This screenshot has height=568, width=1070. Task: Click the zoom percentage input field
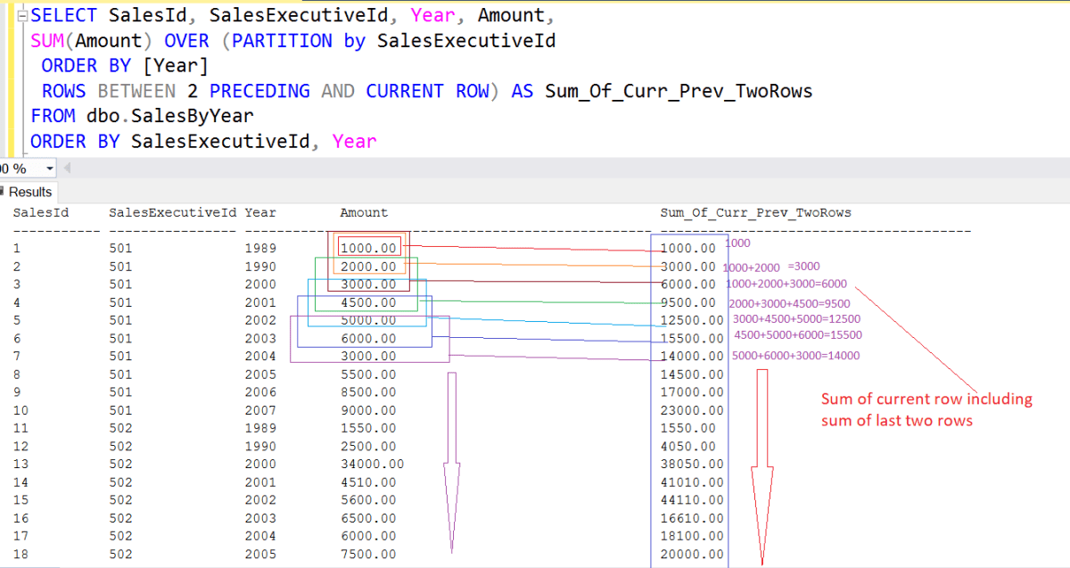point(18,168)
